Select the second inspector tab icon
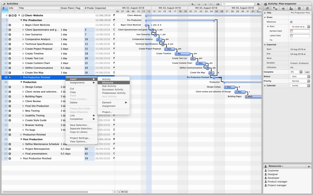This screenshot has width=313, height=195. [275, 8]
